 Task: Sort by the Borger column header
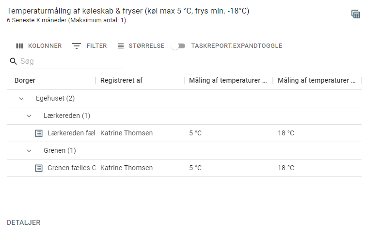click(x=25, y=81)
